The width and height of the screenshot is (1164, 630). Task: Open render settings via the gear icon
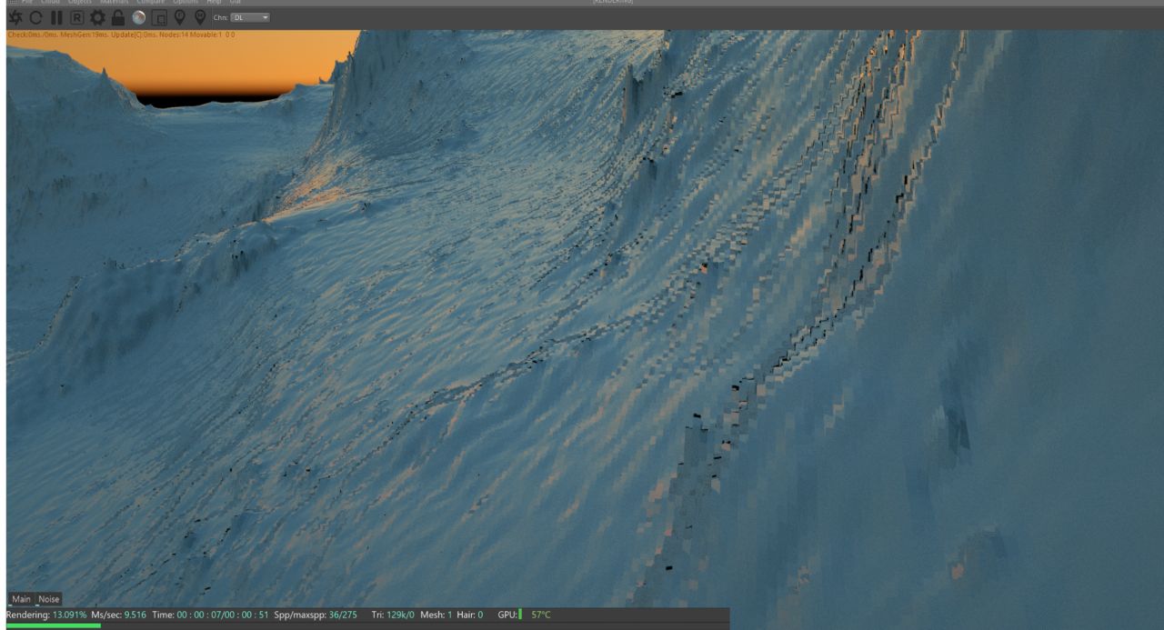tap(97, 17)
